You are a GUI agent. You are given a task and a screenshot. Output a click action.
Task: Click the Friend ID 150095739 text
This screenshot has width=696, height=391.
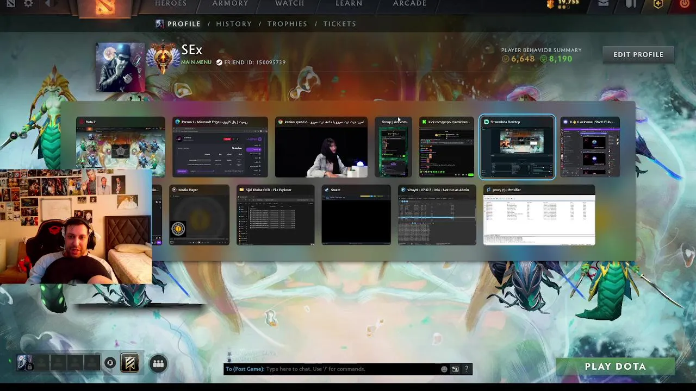pos(255,62)
